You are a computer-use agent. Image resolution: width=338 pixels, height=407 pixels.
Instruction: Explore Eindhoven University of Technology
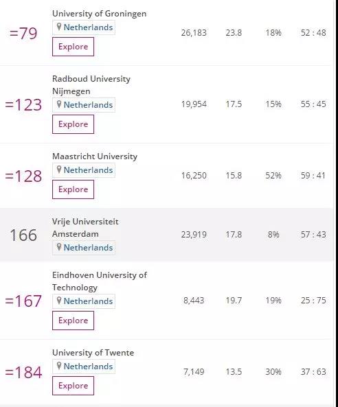tap(73, 321)
